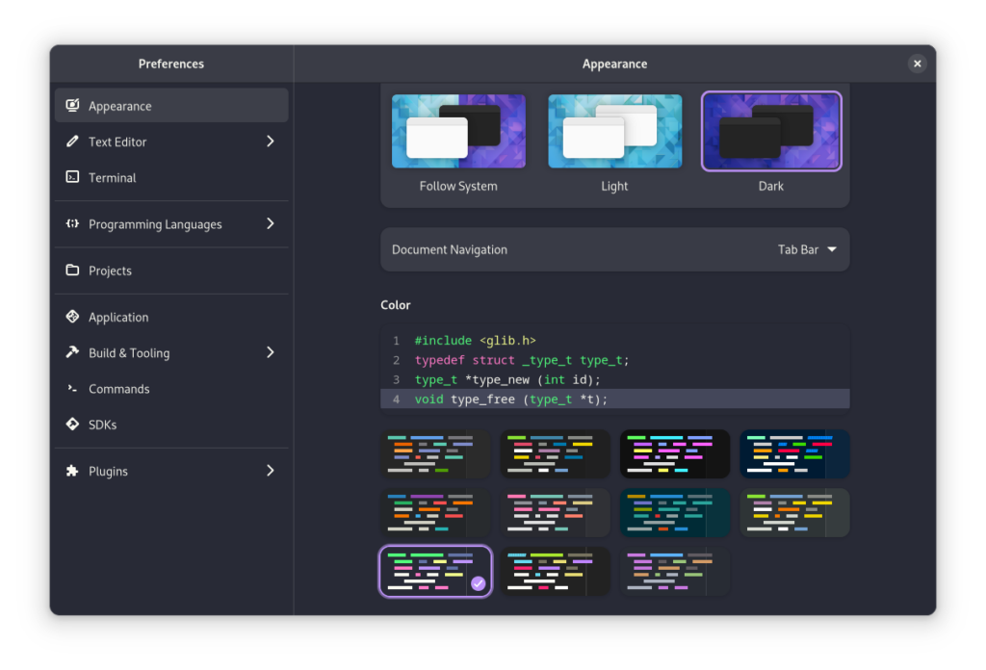
Task: Expand Programming Languages chevron
Action: [x=271, y=223]
